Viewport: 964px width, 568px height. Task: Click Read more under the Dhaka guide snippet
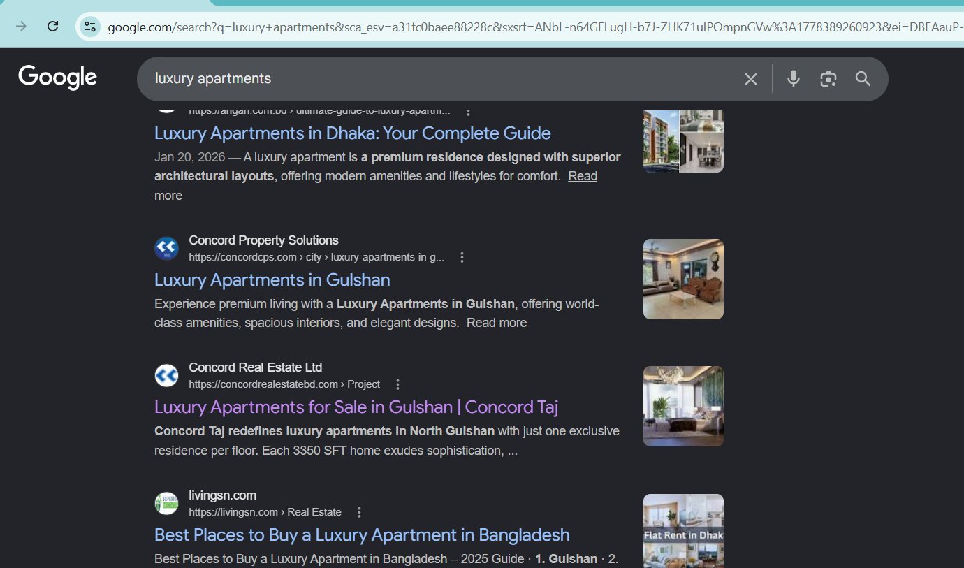376,186
